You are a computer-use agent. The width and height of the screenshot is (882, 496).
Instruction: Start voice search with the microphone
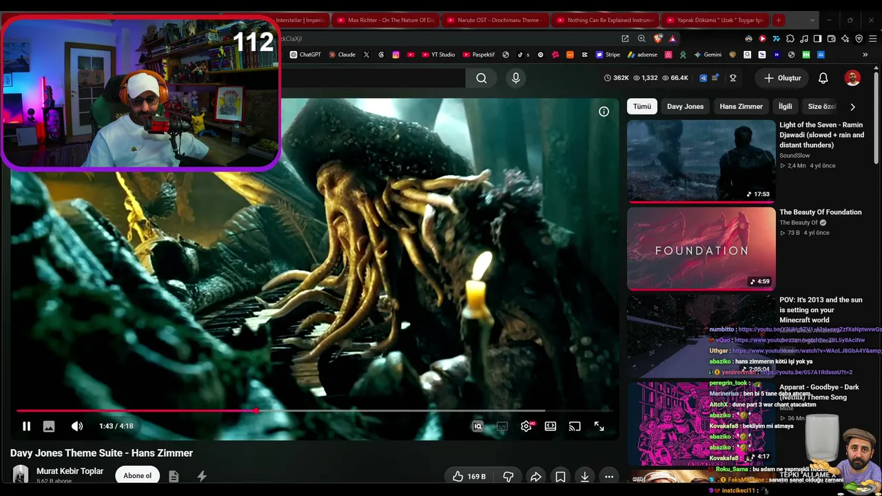(515, 78)
